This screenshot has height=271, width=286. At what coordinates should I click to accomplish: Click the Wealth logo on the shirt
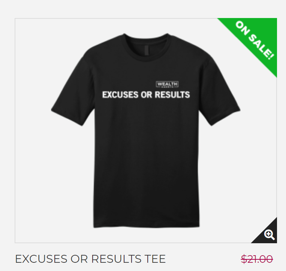point(167,84)
